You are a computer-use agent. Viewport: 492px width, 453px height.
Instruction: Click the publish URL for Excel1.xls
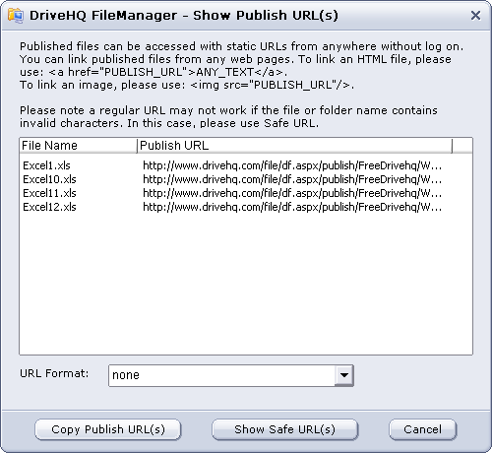[x=292, y=165]
